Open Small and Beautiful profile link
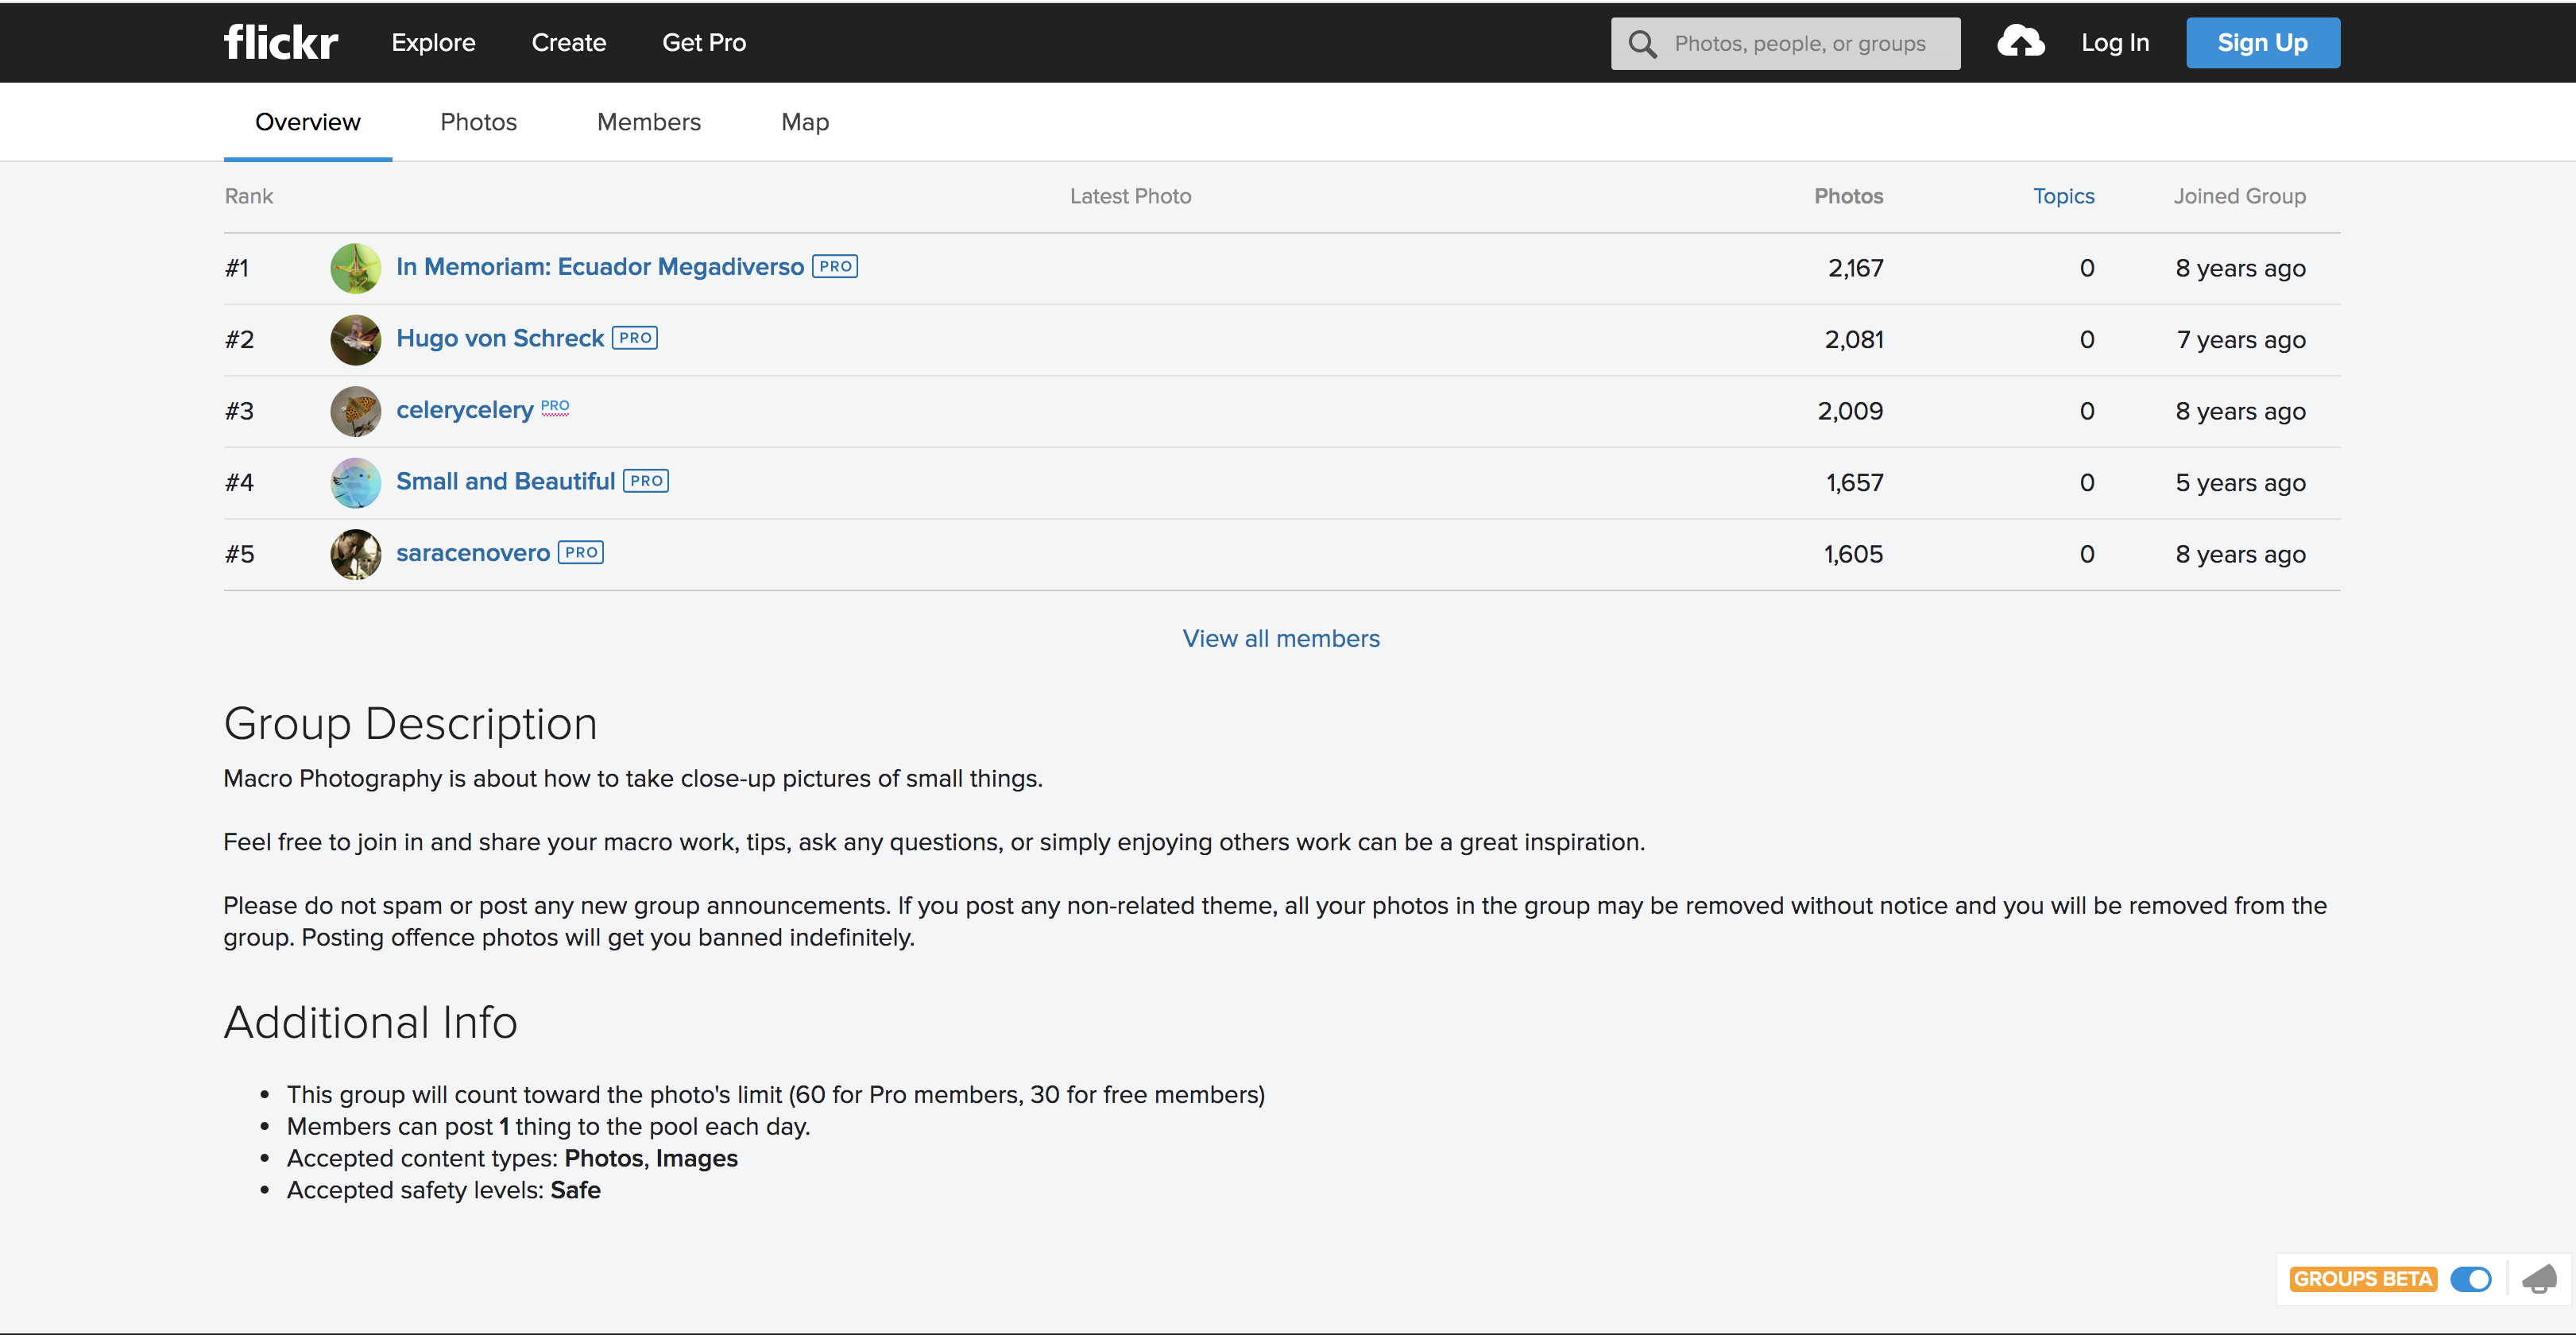The width and height of the screenshot is (2576, 1335). coord(506,482)
